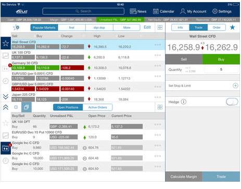
Task: Expand markets list with double down chevron
Action: click(6, 96)
